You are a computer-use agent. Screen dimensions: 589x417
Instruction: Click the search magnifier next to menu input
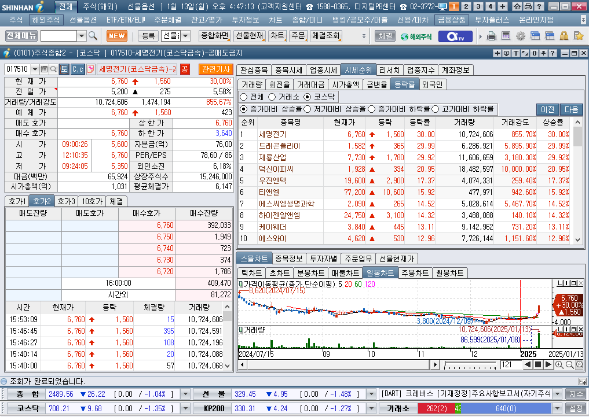(93, 36)
